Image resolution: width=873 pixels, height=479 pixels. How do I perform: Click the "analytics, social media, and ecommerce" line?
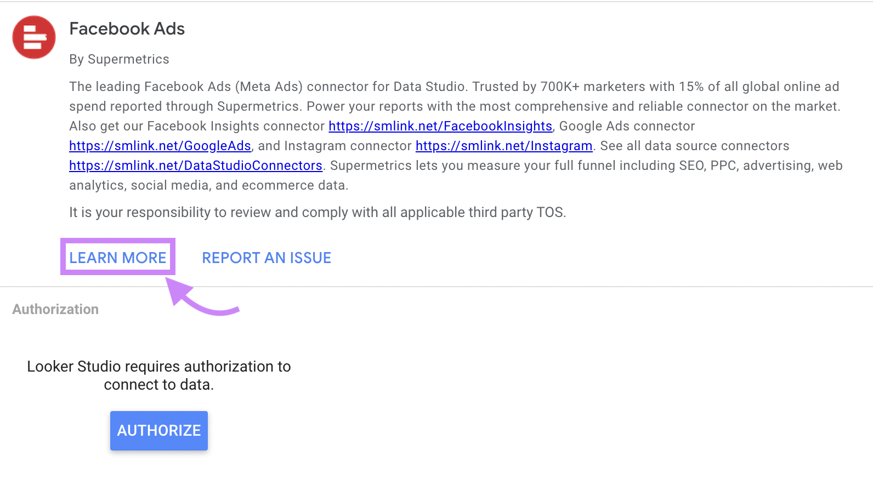point(208,185)
